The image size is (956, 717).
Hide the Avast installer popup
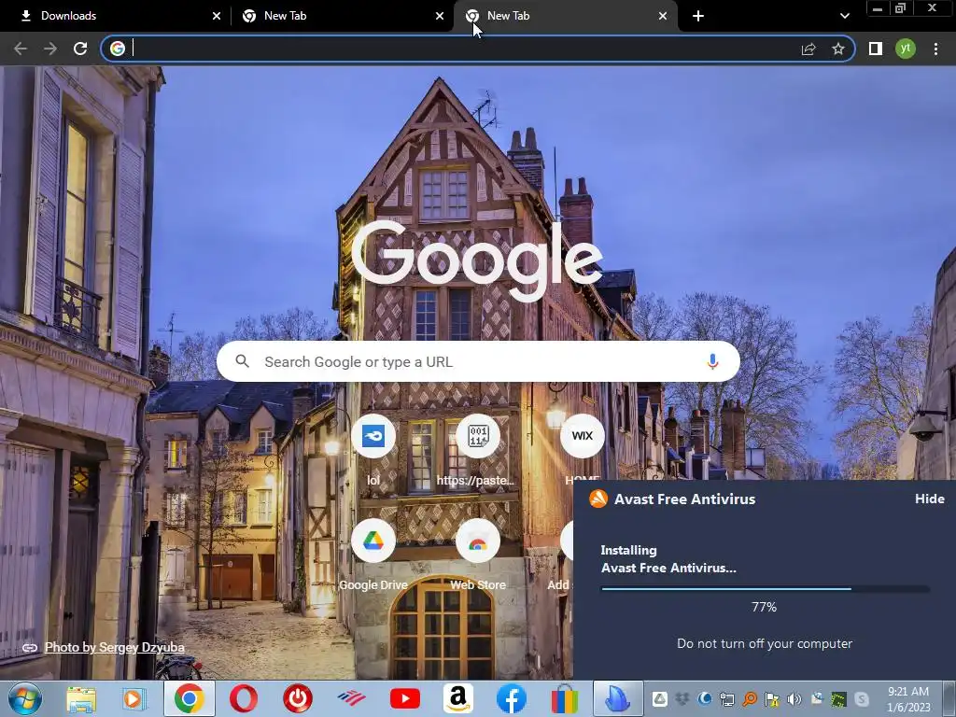tap(930, 499)
